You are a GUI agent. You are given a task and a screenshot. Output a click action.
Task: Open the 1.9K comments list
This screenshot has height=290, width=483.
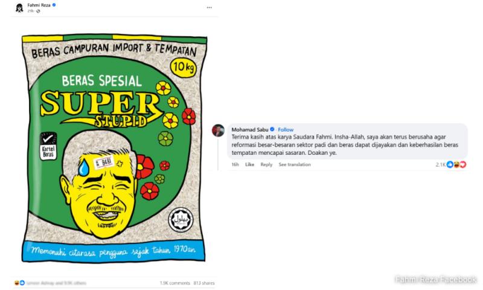pos(174,283)
